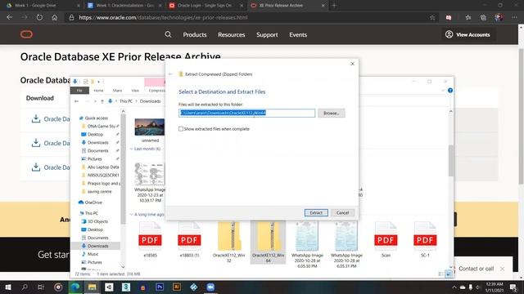This screenshot has width=524, height=294.
Task: Select the e18585 PDF file
Action: [x=150, y=239]
